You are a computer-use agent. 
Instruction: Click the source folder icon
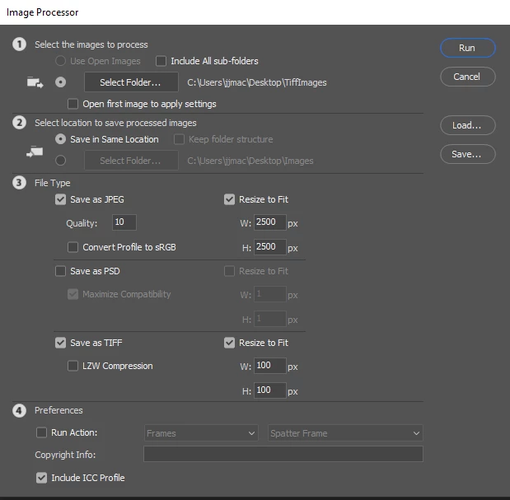(35, 82)
